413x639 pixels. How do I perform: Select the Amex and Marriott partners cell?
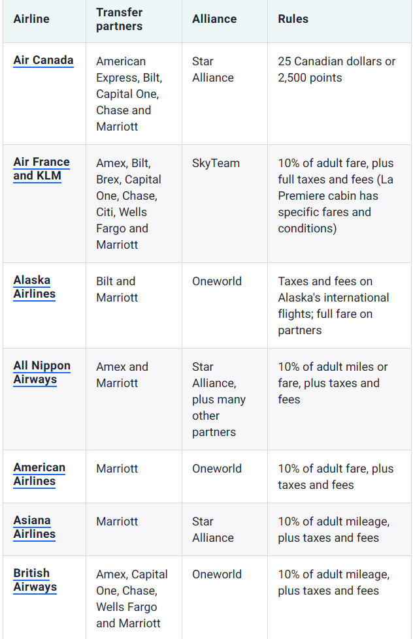pos(122,375)
